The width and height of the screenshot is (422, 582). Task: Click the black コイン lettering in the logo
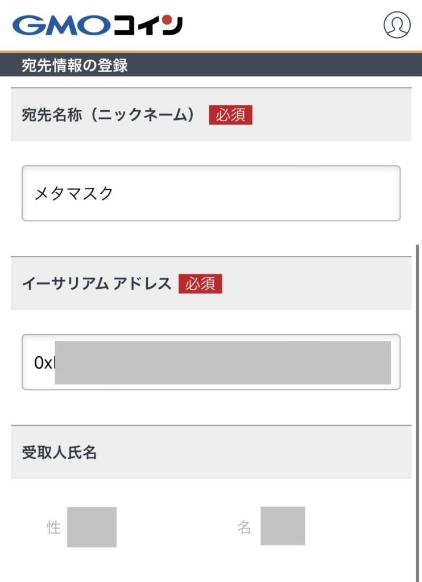(x=148, y=26)
